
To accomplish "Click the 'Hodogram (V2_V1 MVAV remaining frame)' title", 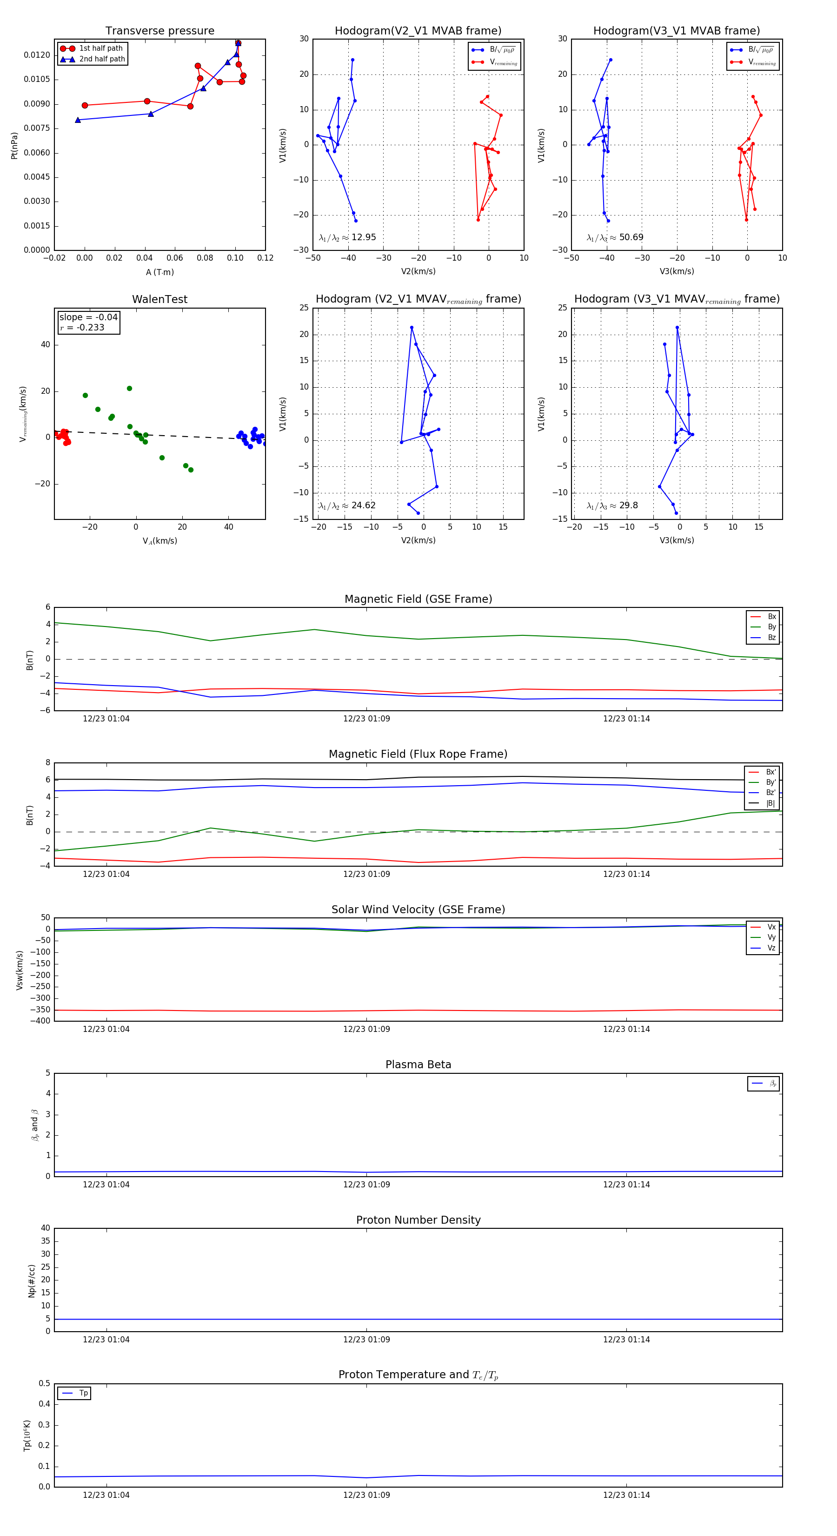I will [418, 299].
